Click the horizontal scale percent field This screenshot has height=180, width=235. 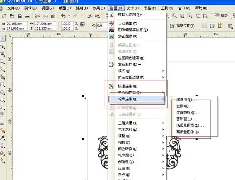click(x=67, y=24)
